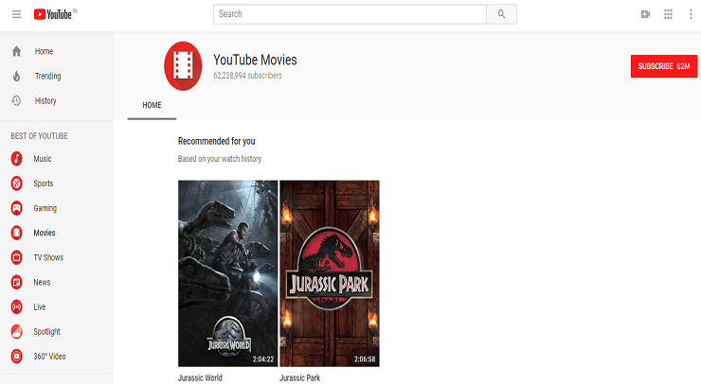Viewport: 701px width, 384px height.
Task: Click the Jurassic World title link
Action: click(200, 377)
